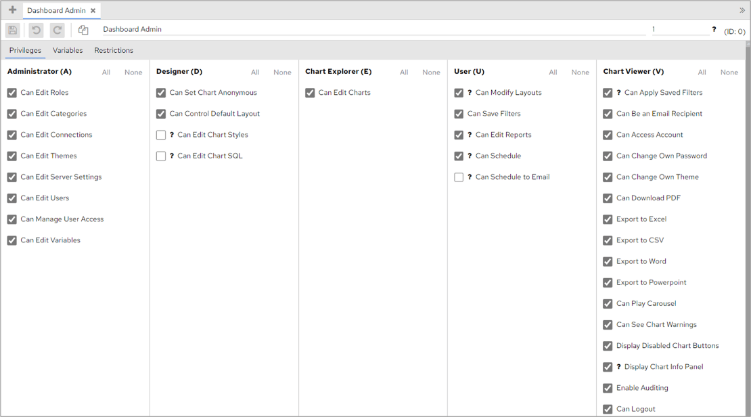This screenshot has height=417, width=751.
Task: Open help icon for Can Edit Reports
Action: coord(470,135)
